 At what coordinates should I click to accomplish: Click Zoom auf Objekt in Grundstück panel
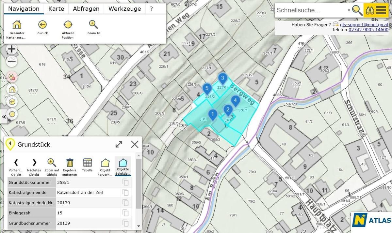click(x=52, y=163)
